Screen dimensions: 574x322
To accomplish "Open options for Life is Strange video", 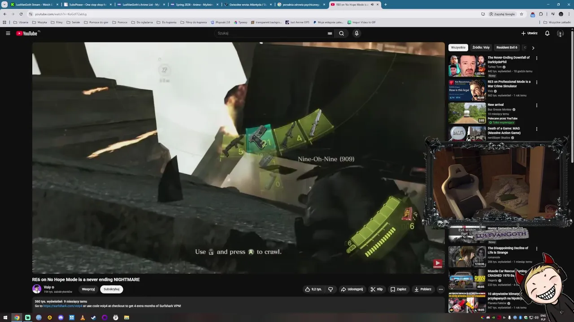I will point(536,248).
